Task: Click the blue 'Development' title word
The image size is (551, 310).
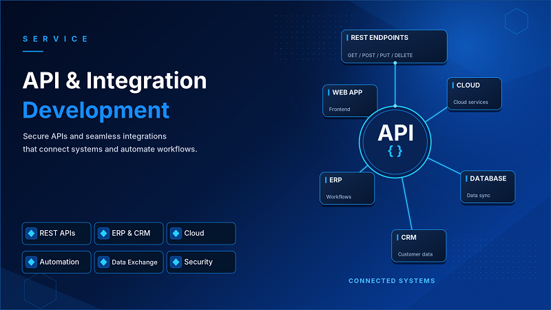Action: 96,110
